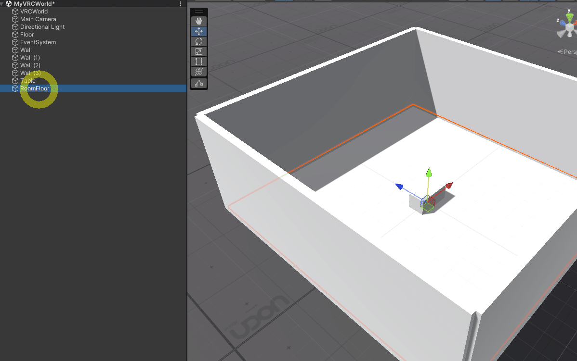577x361 pixels.
Task: Click the cube icon next to RoomFloor
Action: click(15, 88)
